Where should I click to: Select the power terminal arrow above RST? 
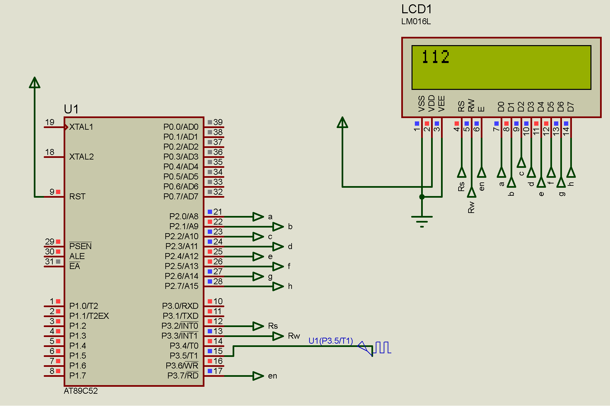point(34,83)
